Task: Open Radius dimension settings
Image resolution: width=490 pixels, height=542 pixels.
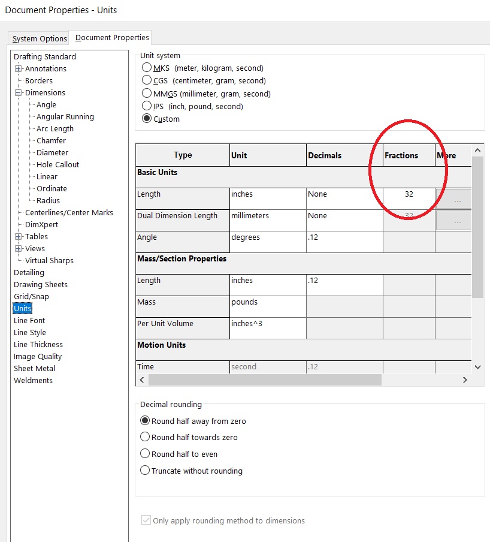Action: pos(48,200)
